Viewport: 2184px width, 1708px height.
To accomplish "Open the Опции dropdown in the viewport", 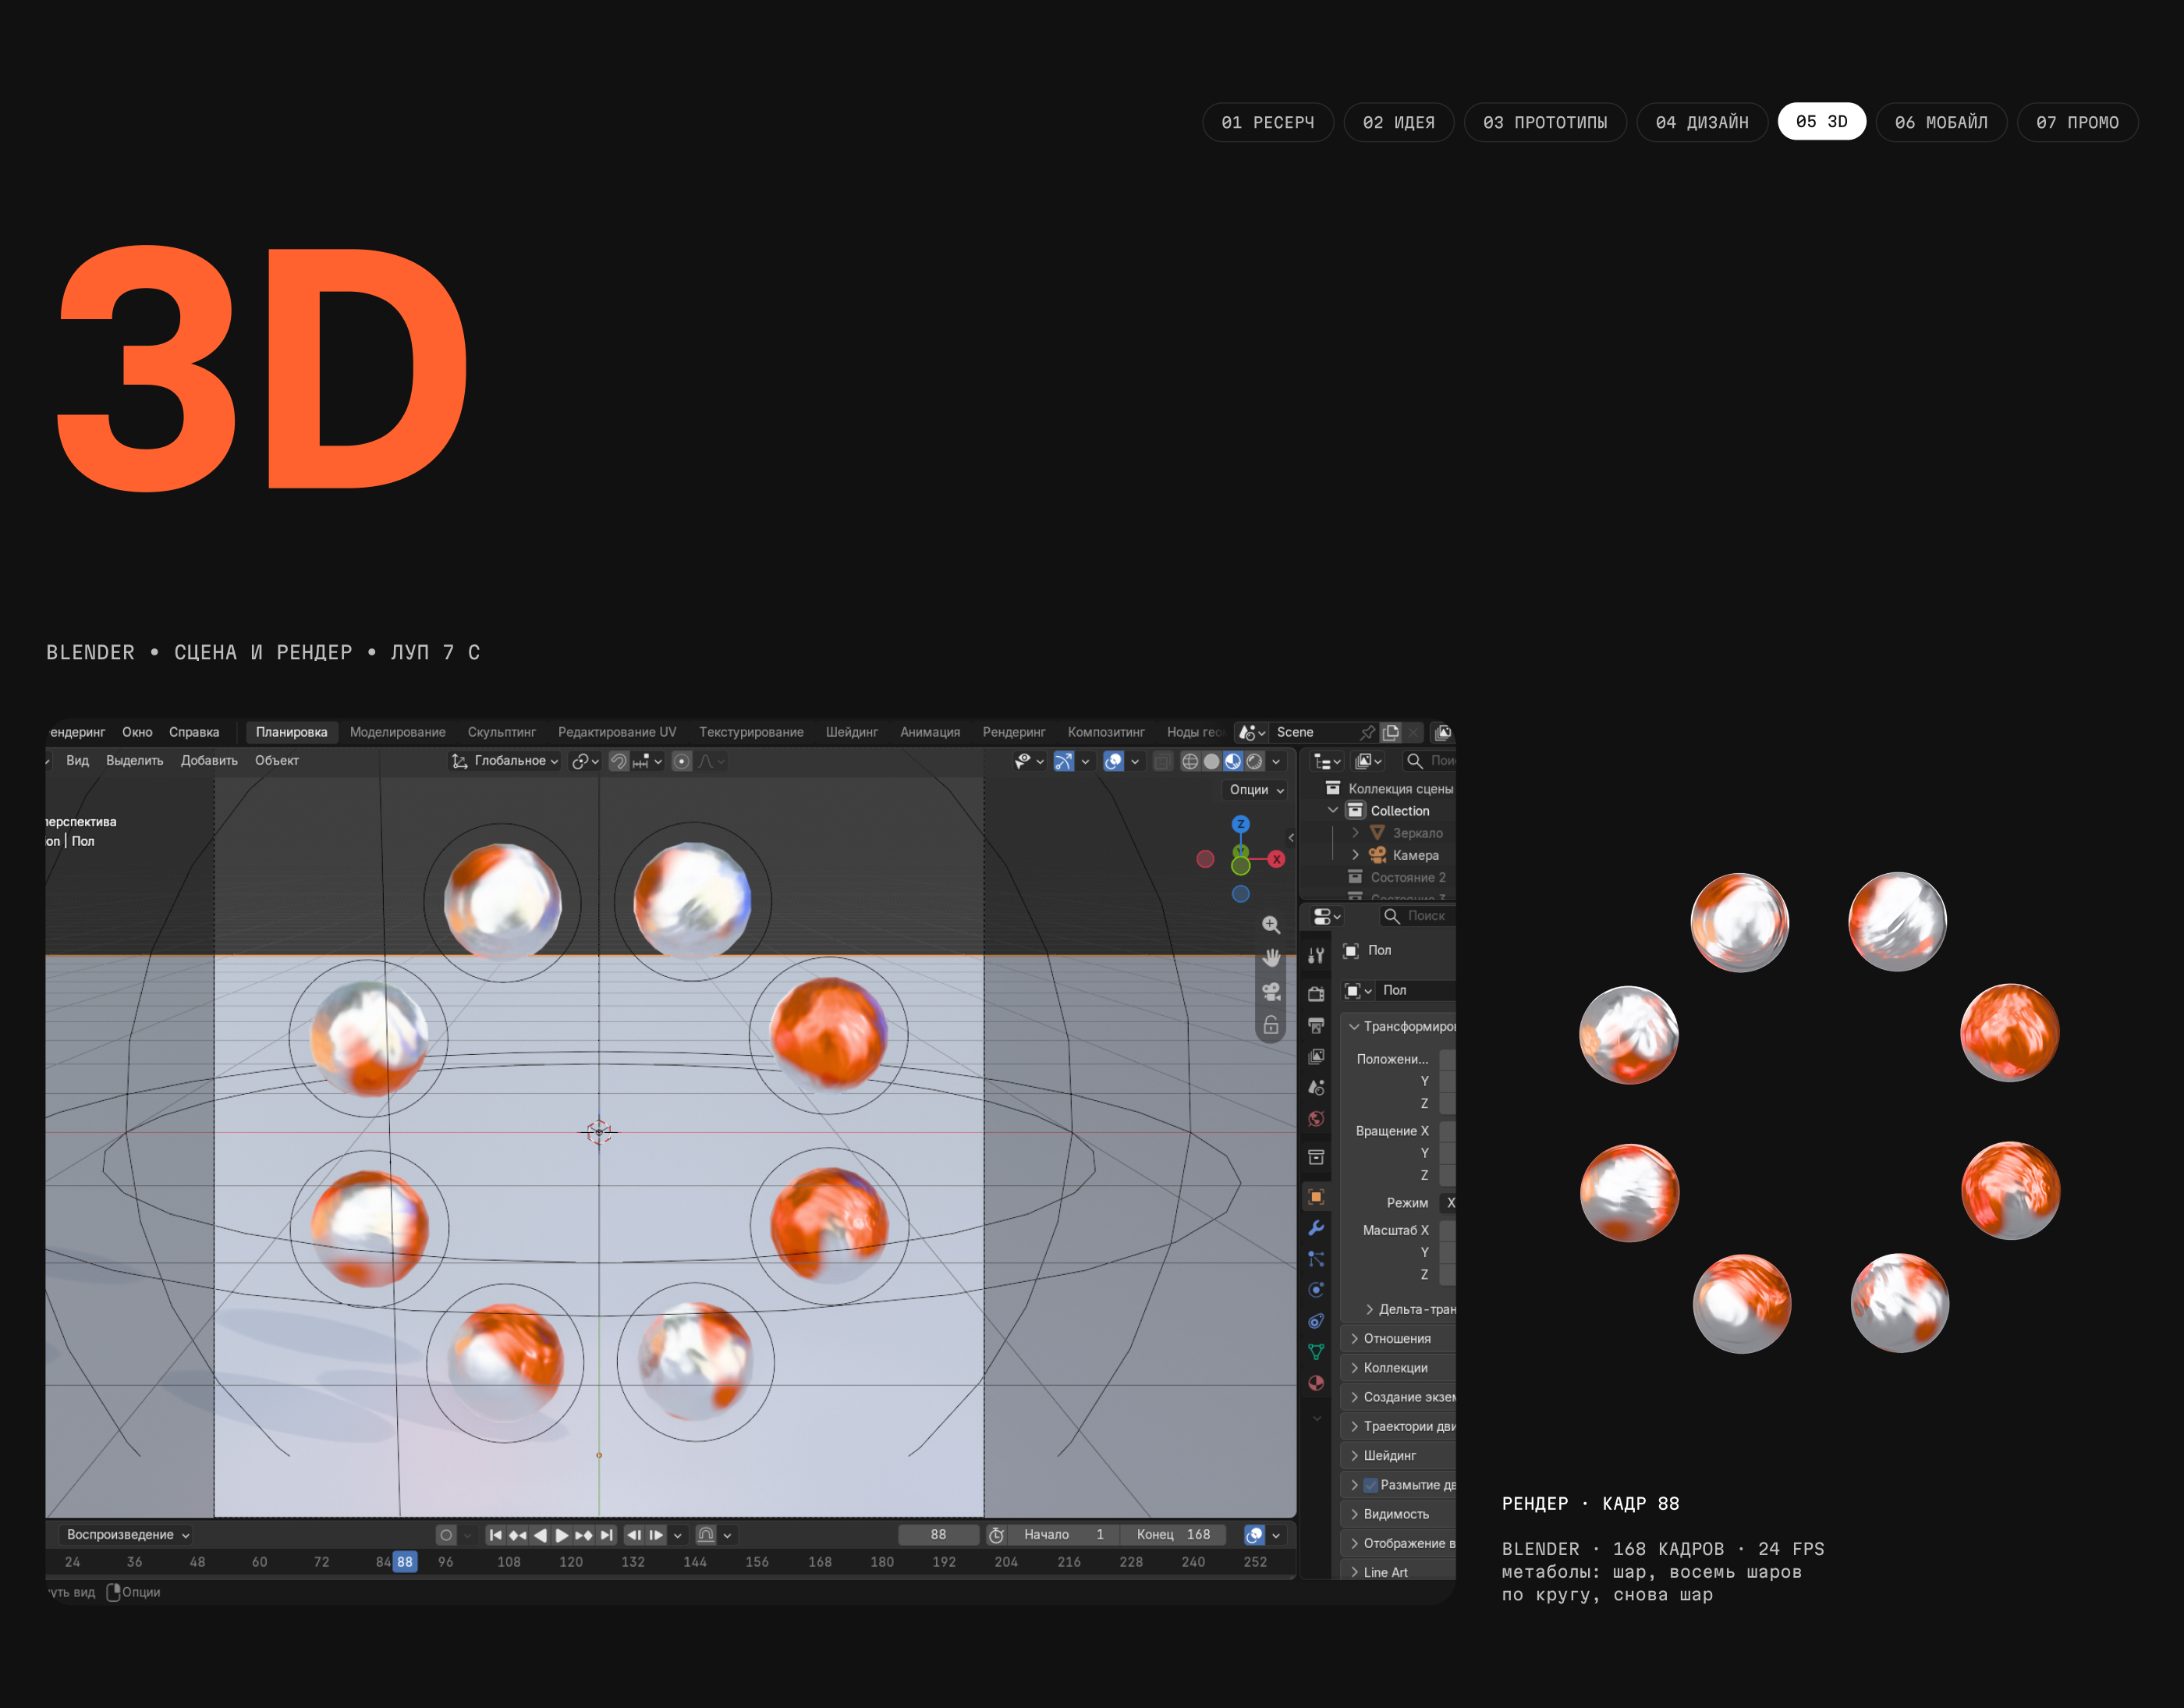I will tap(1256, 790).
